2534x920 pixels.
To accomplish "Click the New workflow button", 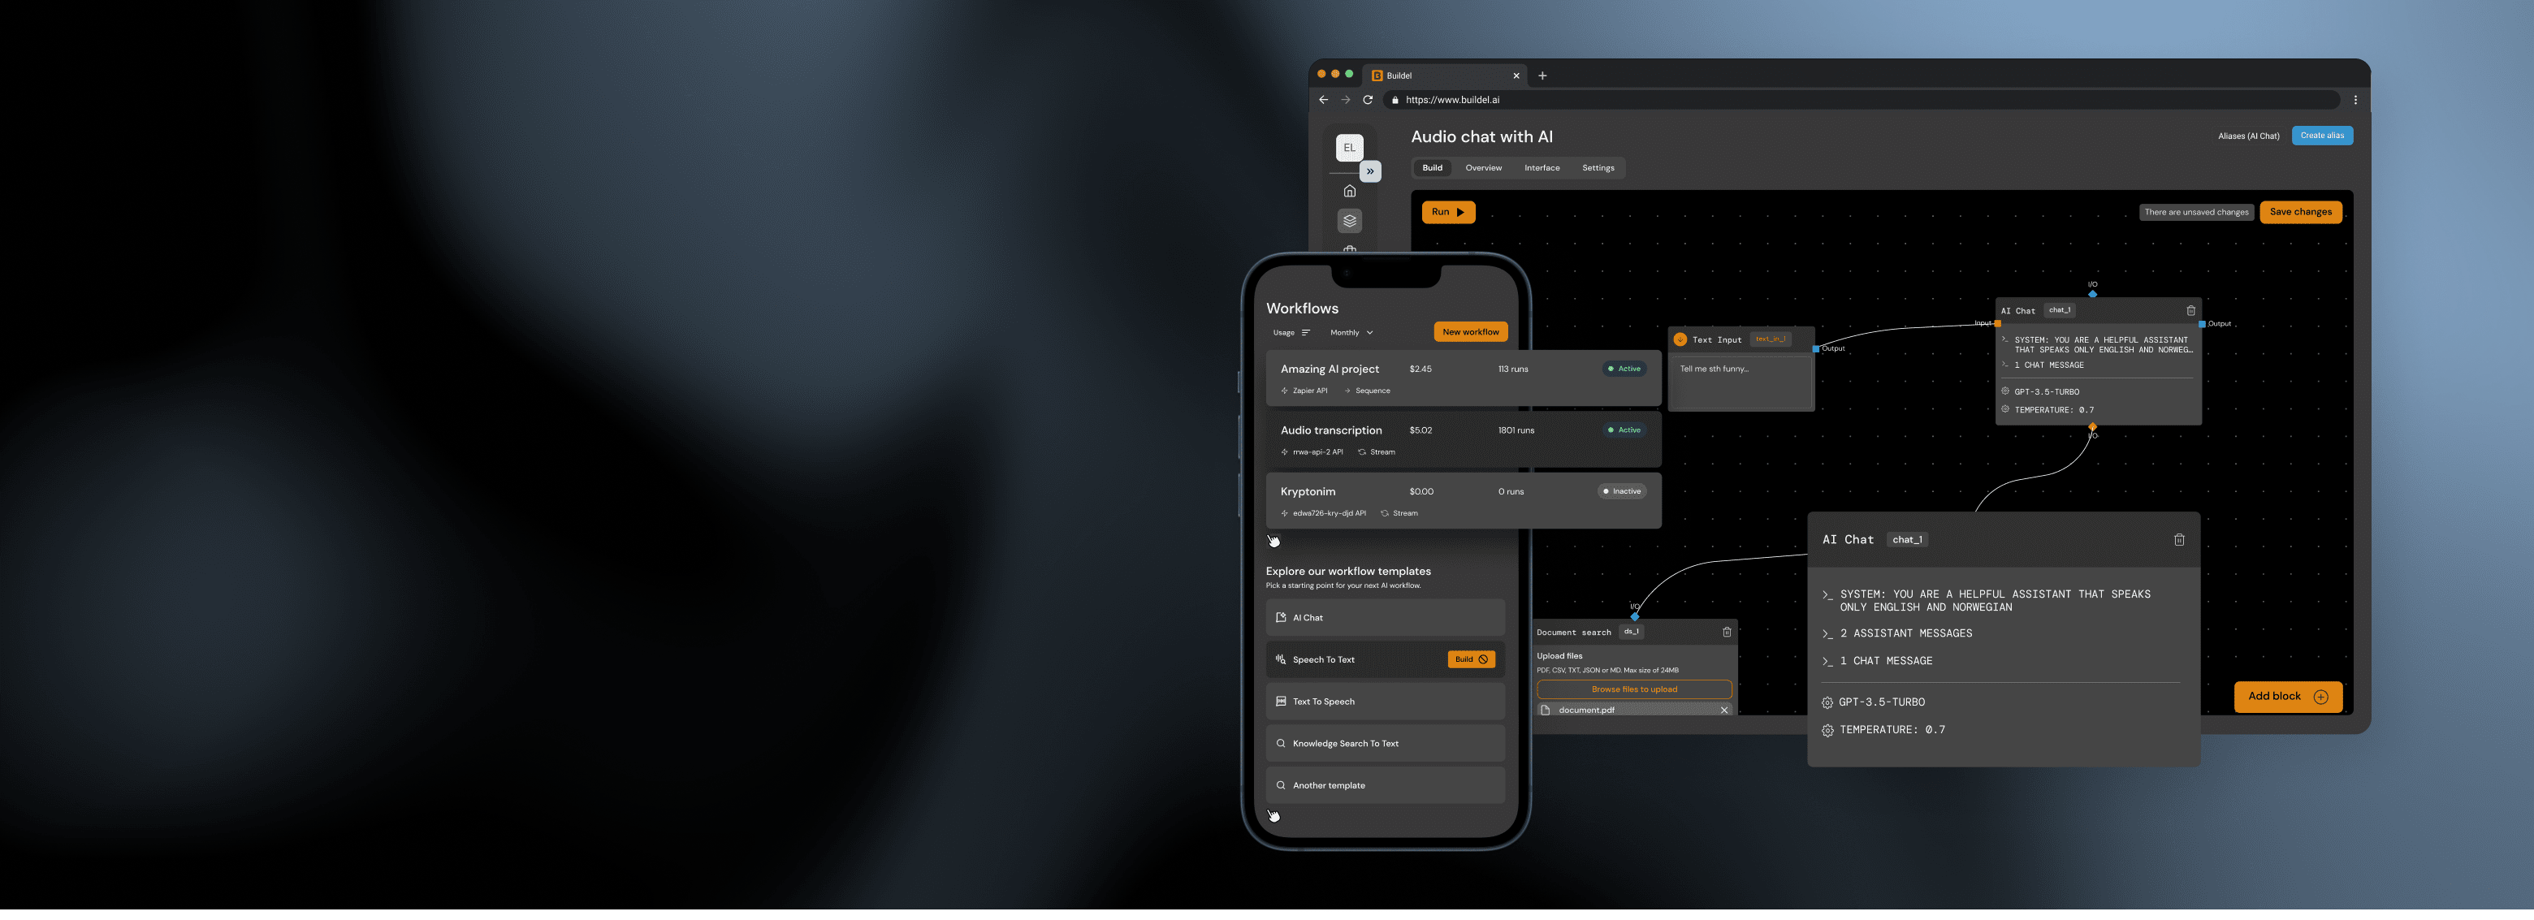I will coord(1471,333).
